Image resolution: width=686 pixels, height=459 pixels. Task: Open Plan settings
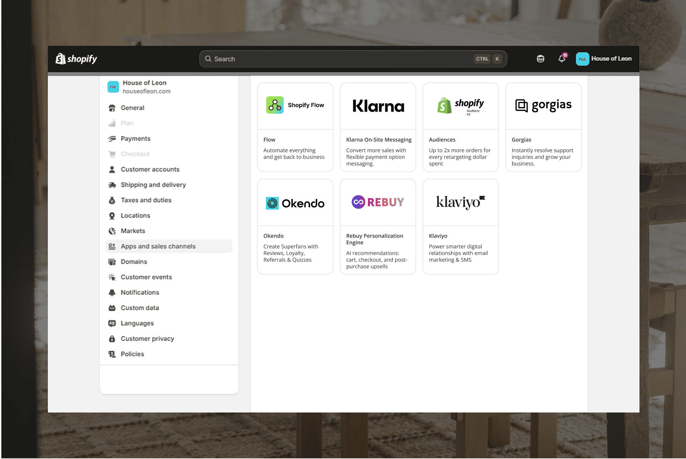[127, 123]
